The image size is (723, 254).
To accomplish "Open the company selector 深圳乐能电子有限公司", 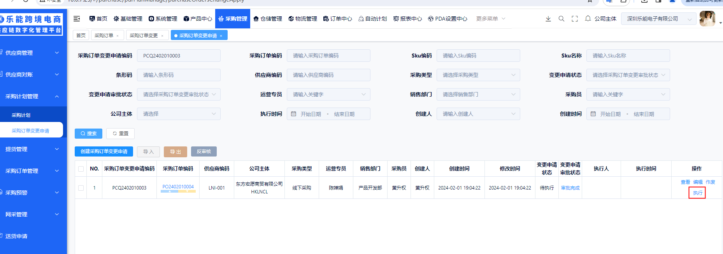I will (659, 19).
